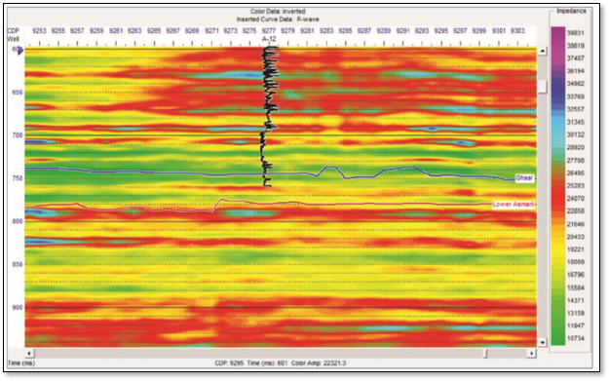This screenshot has height=381, width=609.
Task: Click the blue time marker arrow at 600
Action: point(19,50)
